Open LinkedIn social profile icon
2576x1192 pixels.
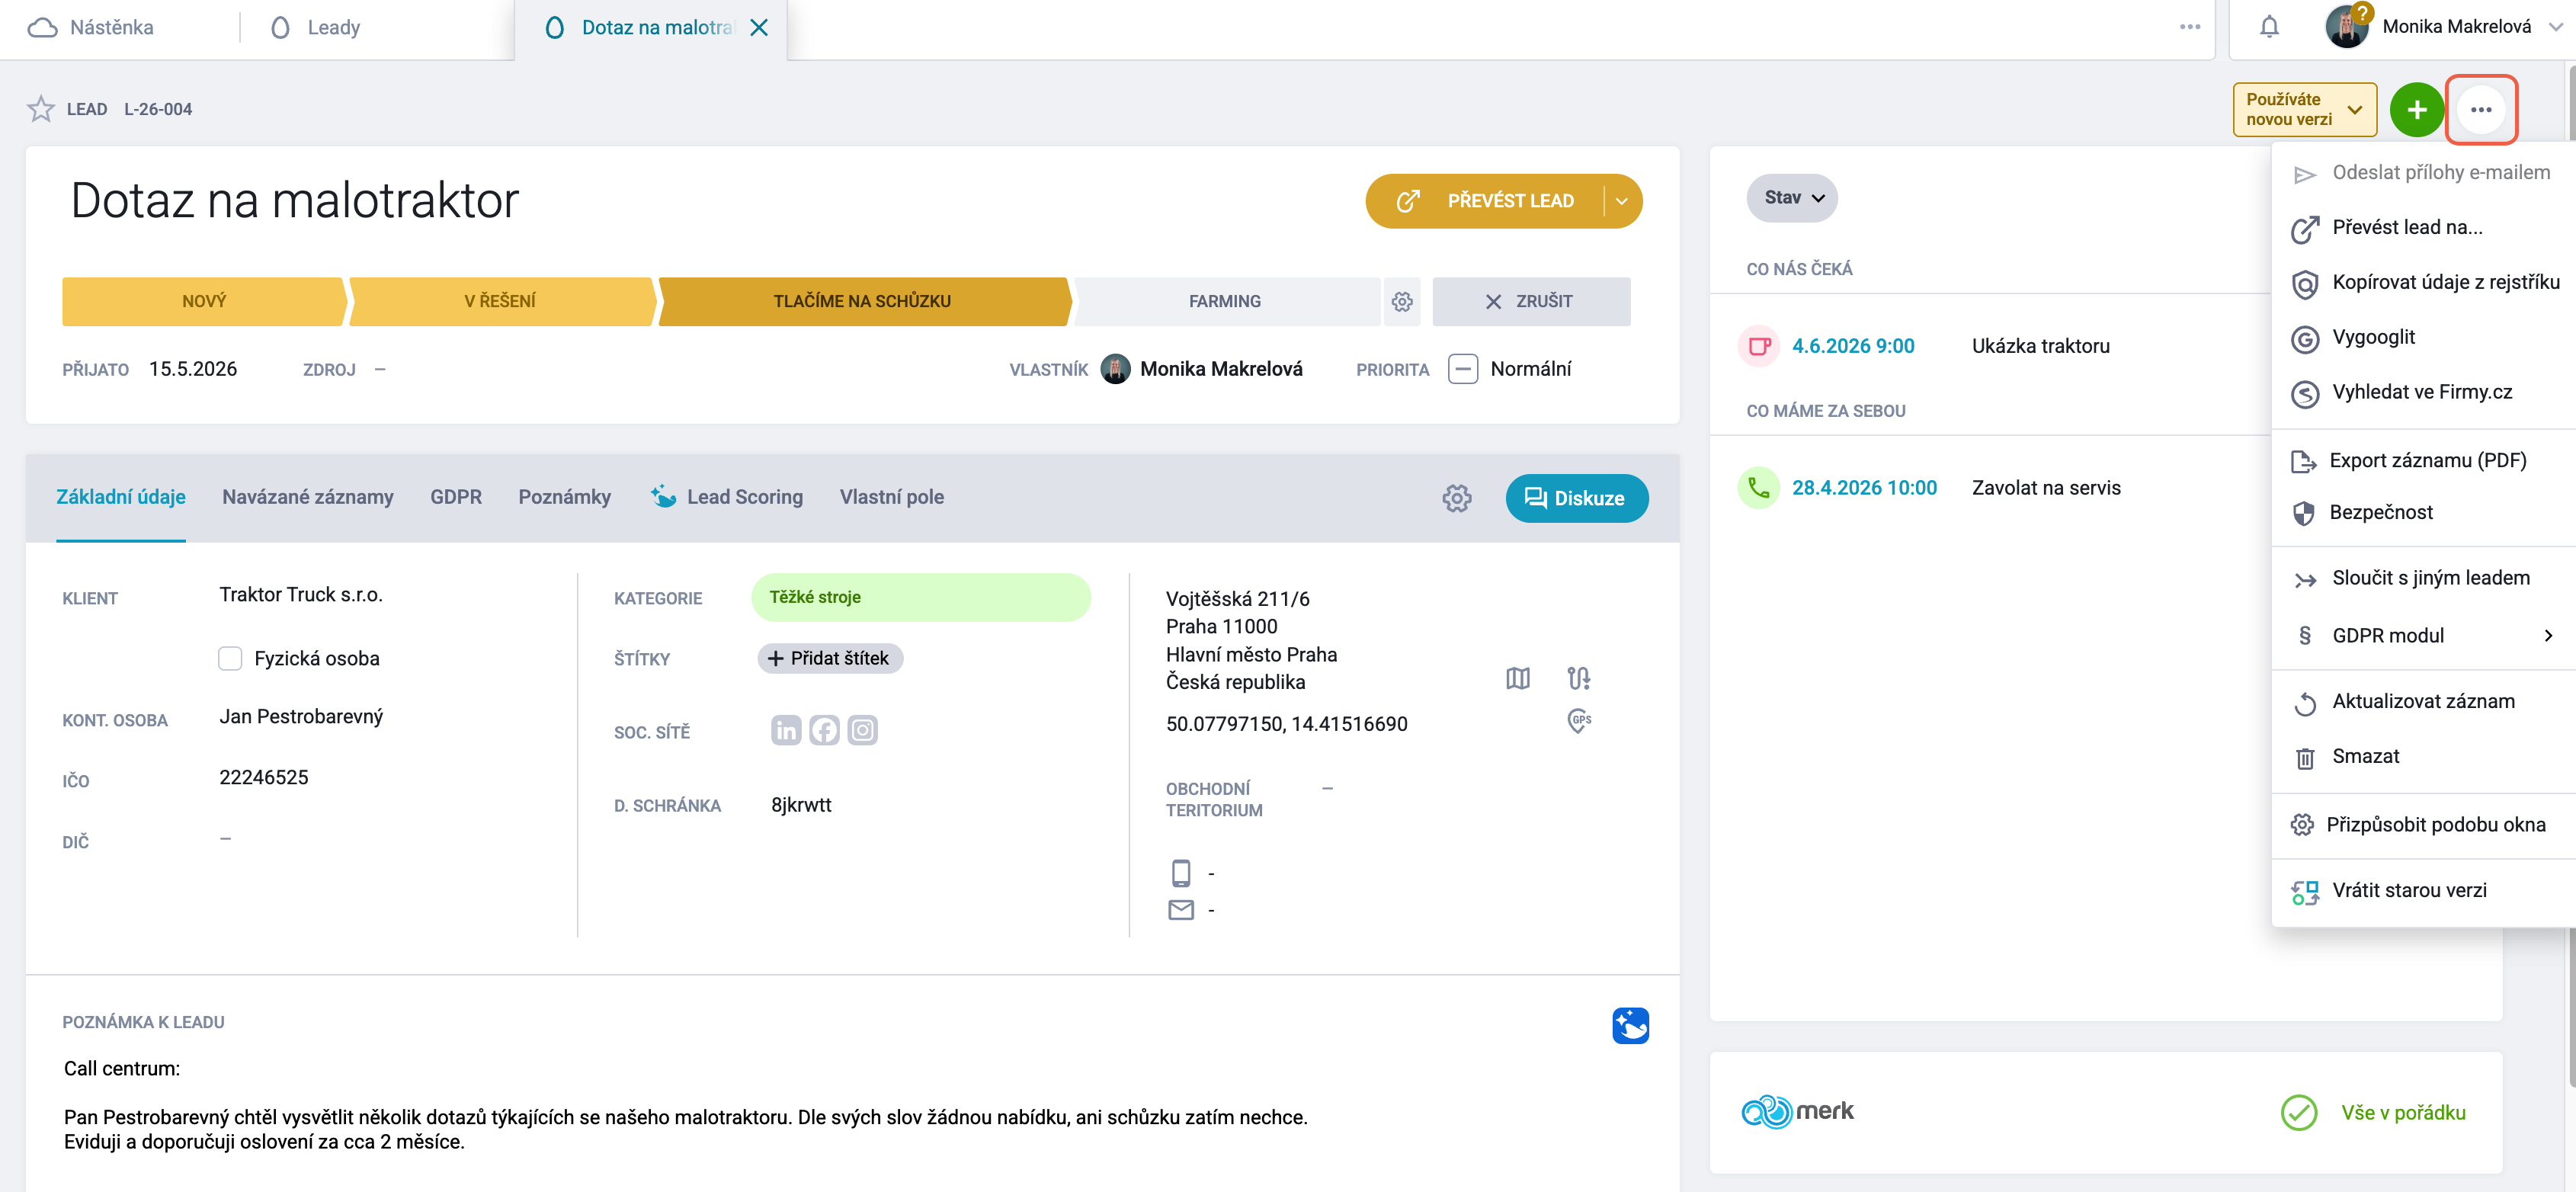click(786, 730)
